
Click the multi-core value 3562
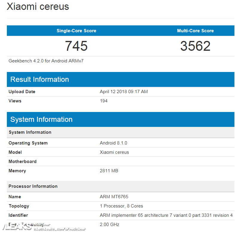click(195, 46)
